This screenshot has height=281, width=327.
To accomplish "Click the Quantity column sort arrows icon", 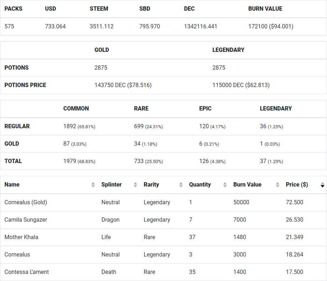I will [225, 185].
